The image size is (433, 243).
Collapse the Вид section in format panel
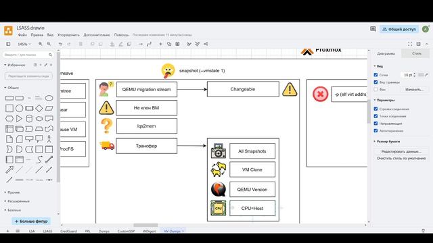point(379,66)
